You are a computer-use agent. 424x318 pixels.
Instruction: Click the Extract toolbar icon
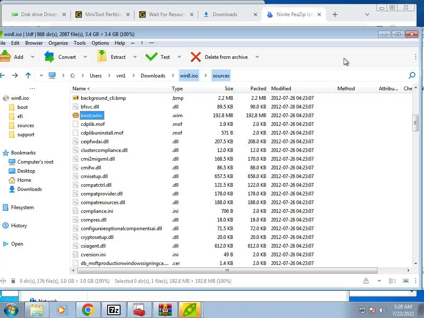[102, 57]
